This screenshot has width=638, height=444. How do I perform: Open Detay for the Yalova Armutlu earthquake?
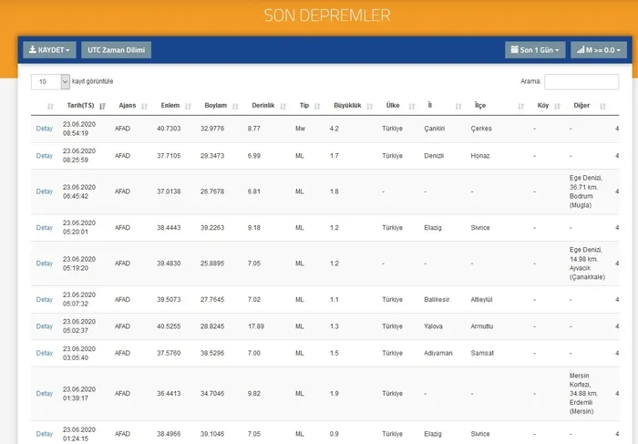click(x=45, y=326)
